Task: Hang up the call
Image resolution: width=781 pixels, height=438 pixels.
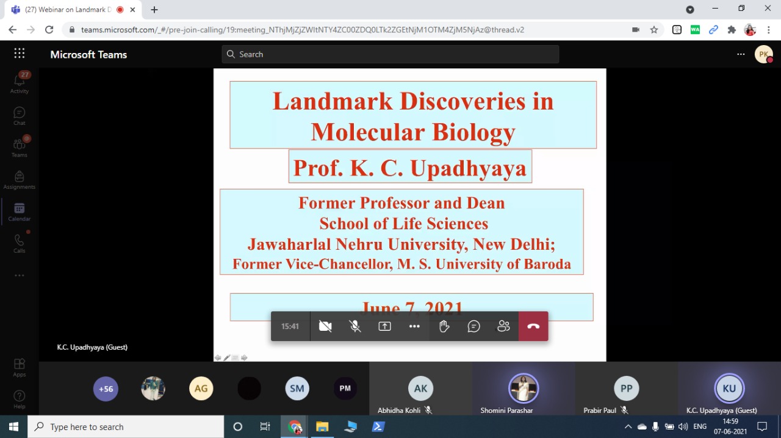Action: pyautogui.click(x=533, y=327)
